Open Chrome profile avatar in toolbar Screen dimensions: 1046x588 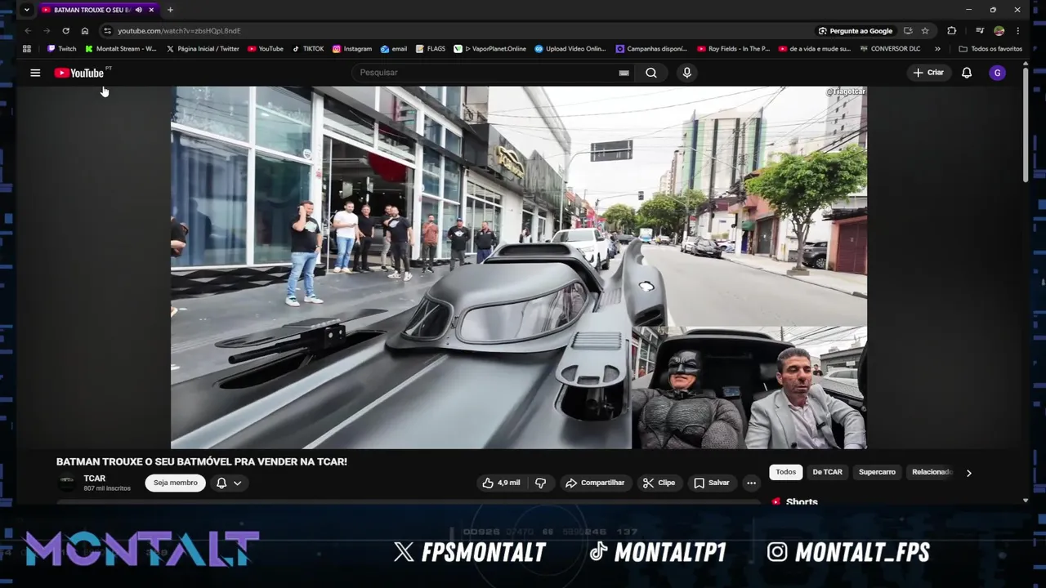999,31
